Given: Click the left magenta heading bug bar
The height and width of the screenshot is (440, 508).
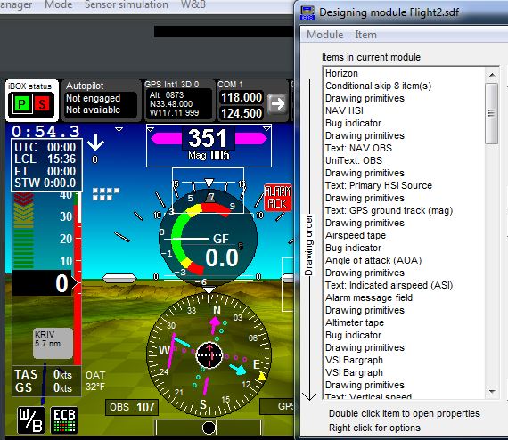Looking at the screenshot, I should point(167,139).
